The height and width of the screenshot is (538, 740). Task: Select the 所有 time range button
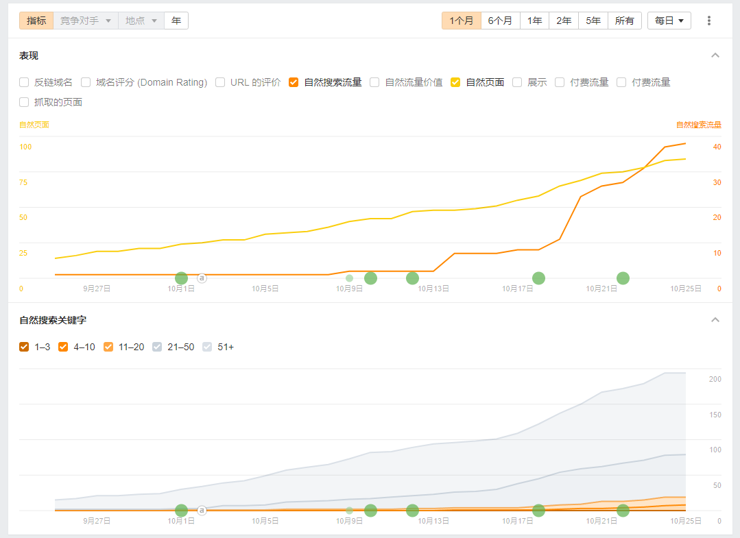tap(624, 21)
